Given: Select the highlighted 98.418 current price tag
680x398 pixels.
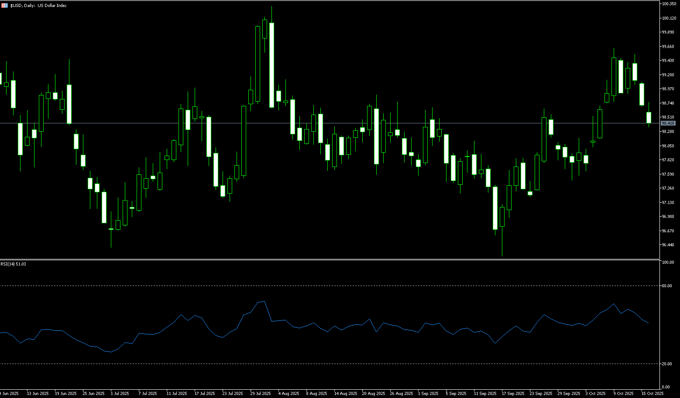Looking at the screenshot, I should [x=668, y=123].
